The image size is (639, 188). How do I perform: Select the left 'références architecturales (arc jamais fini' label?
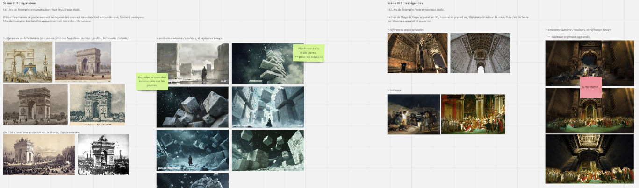point(65,38)
